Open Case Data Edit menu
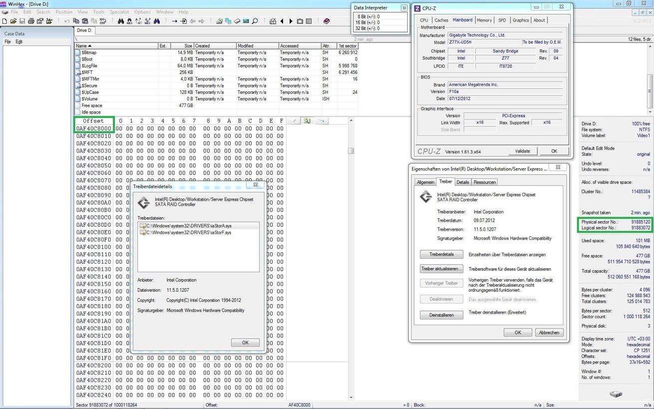Viewport: 654px width, 409px height. [19, 41]
